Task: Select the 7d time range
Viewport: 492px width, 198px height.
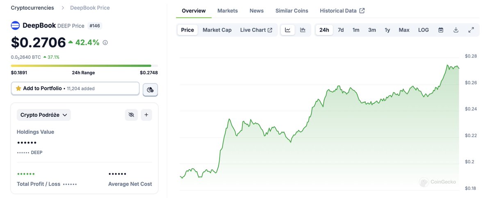Action: click(341, 30)
